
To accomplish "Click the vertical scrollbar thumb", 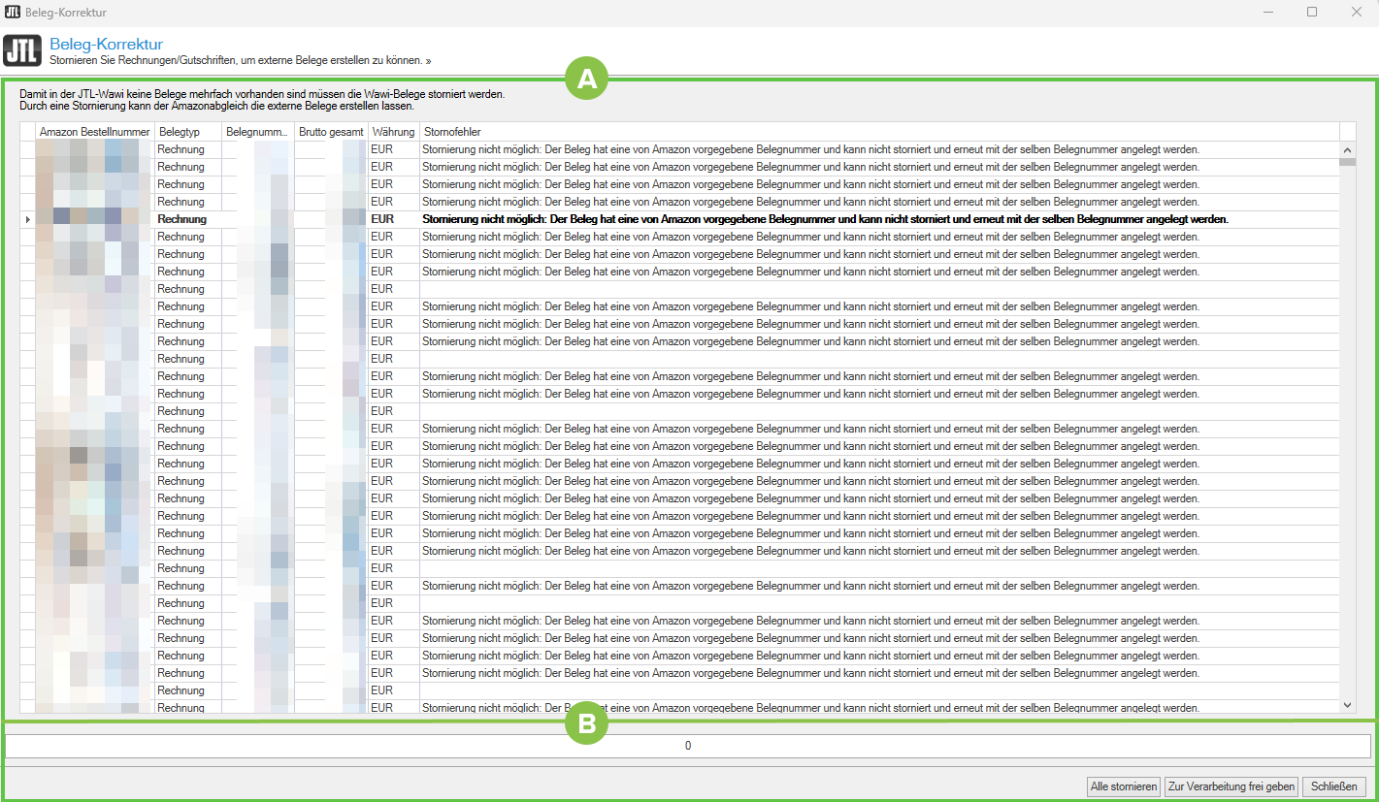I will [x=1347, y=163].
